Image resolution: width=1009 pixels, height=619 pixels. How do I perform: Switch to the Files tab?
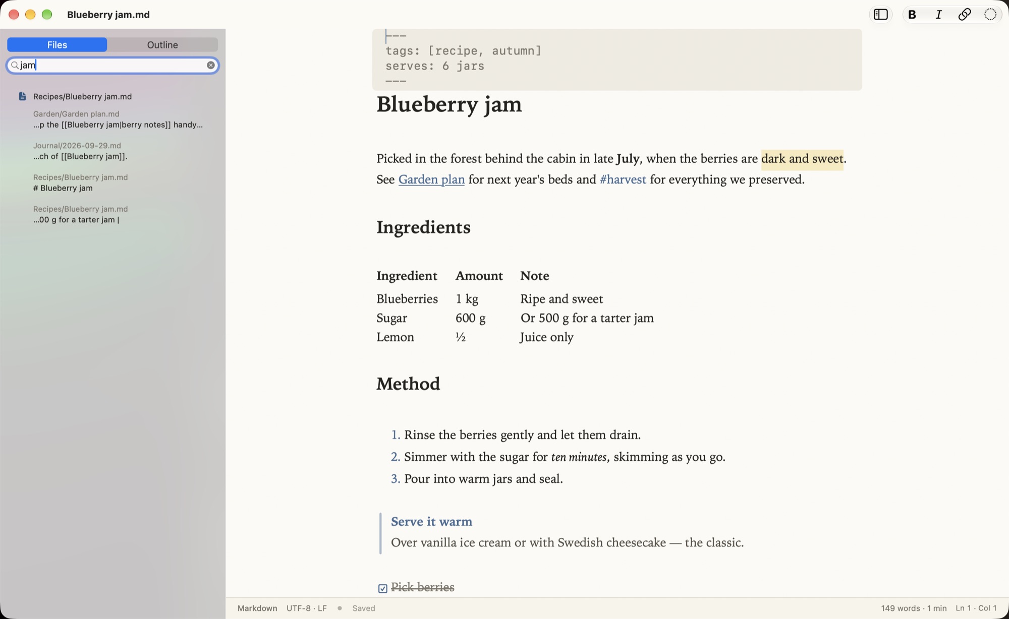tap(57, 45)
